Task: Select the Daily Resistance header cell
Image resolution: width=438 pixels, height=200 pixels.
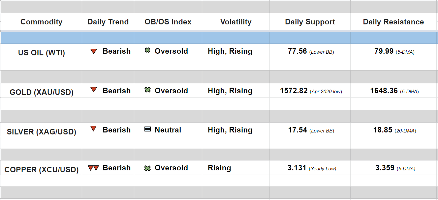Action: pos(393,22)
